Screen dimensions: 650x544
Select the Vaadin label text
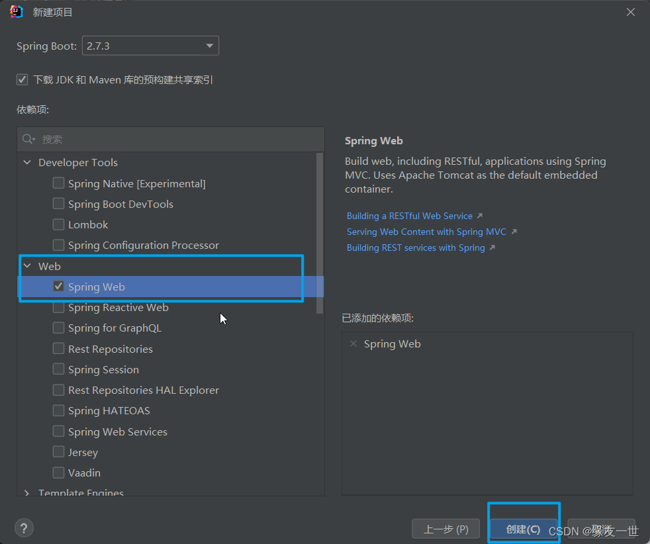coord(84,473)
